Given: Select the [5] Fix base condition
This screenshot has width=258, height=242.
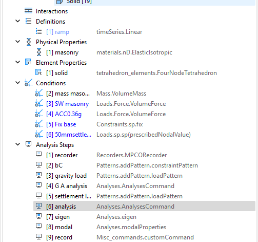Looking at the screenshot, I should tap(61, 124).
